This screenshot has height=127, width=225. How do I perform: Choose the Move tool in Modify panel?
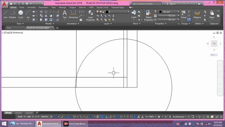(x=41, y=12)
